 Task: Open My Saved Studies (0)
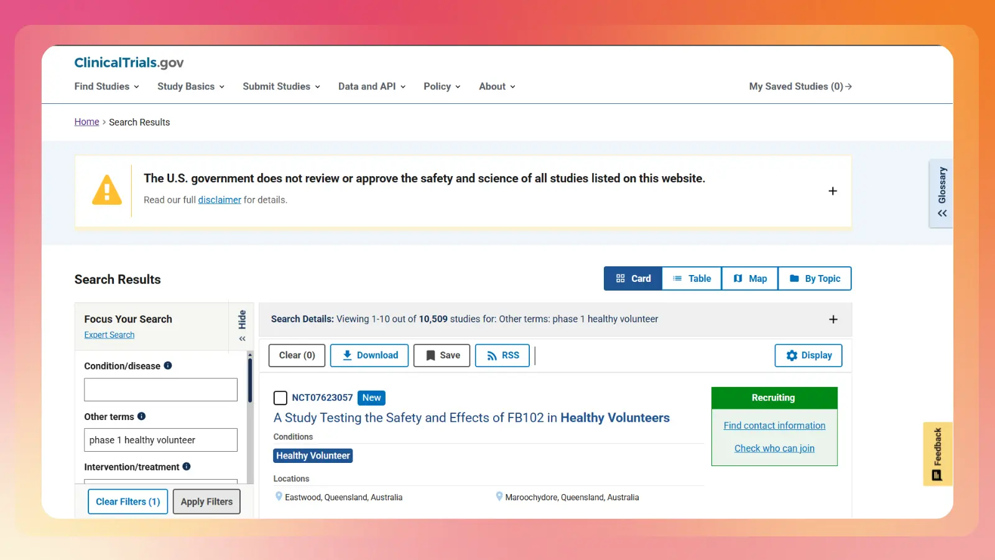coord(800,86)
